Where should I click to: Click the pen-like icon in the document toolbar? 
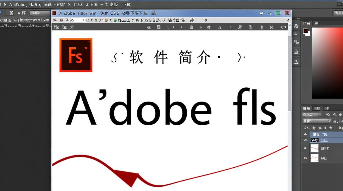tap(240, 27)
